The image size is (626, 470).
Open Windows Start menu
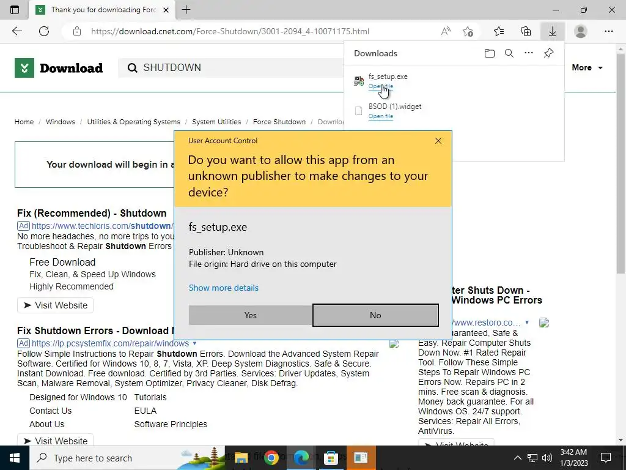pos(15,458)
